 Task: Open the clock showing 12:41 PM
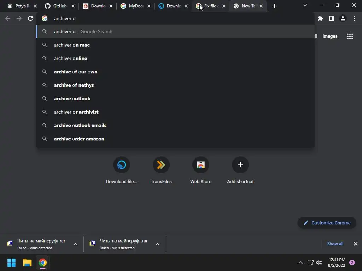[x=337, y=263]
